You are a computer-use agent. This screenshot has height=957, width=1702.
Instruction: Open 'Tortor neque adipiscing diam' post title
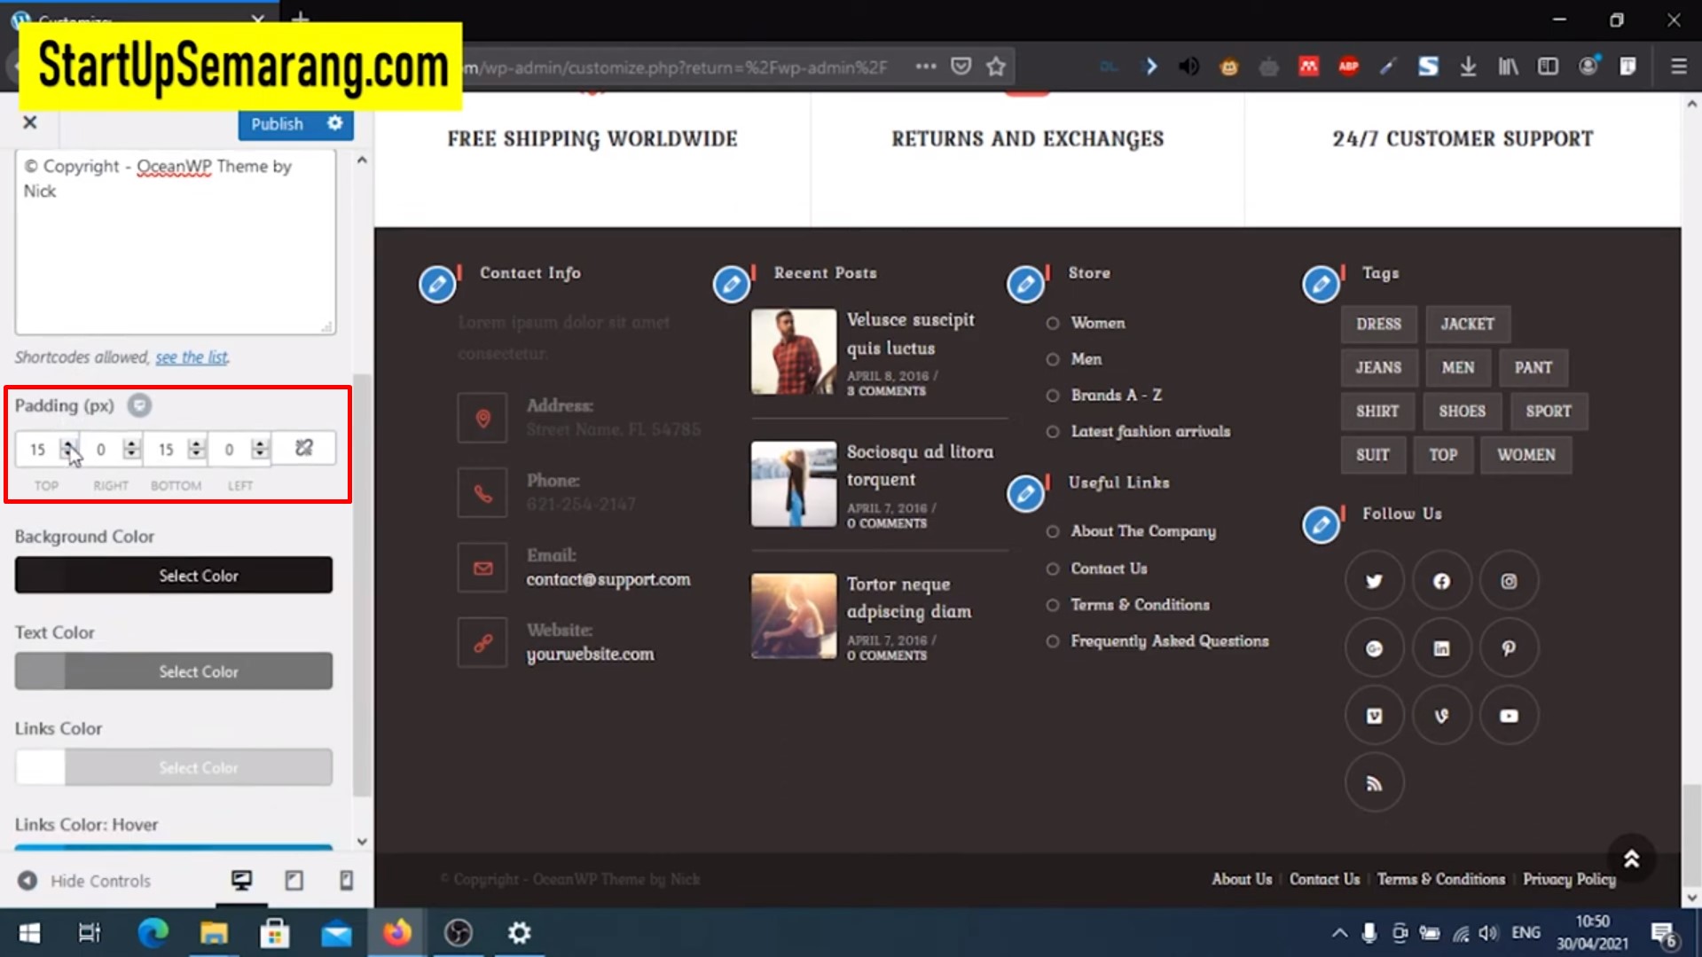tap(908, 598)
